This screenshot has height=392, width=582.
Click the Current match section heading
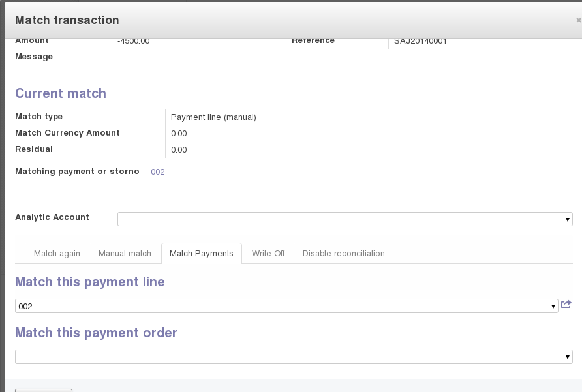pos(61,93)
